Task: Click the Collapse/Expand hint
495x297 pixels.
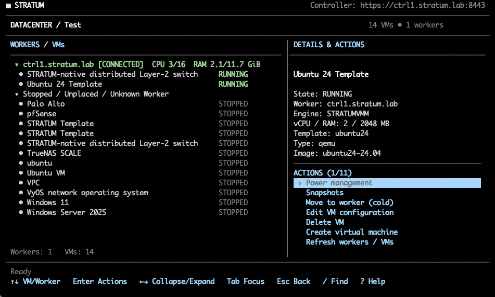Action: tap(177, 281)
